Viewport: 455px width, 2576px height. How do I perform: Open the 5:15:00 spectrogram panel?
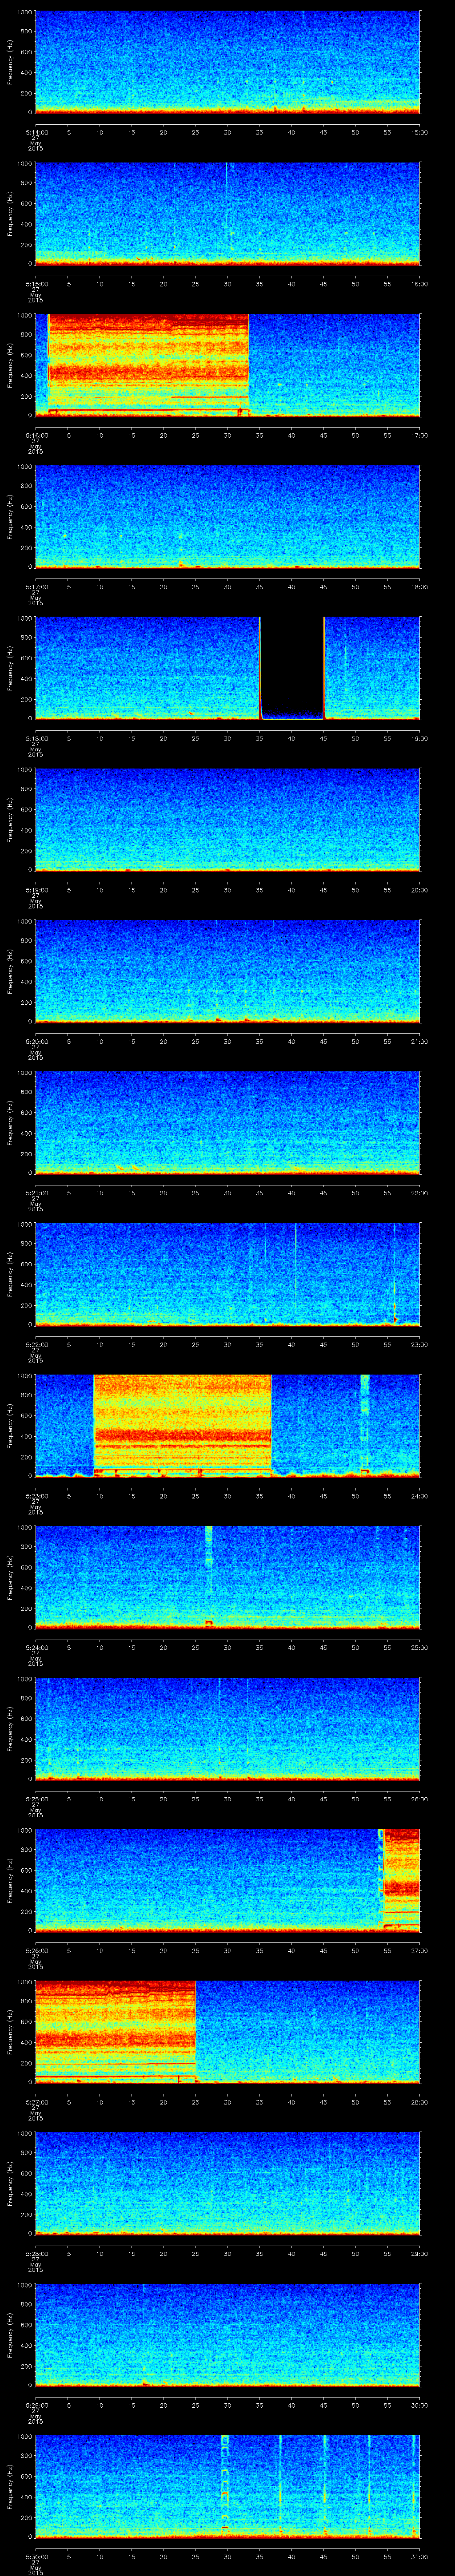click(227, 213)
